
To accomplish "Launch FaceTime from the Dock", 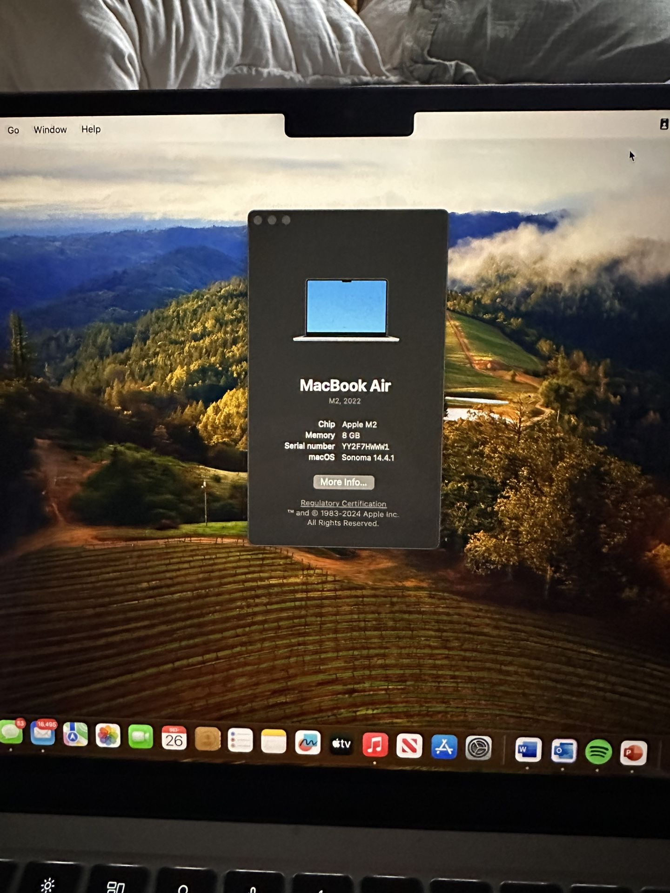I will coord(141,737).
